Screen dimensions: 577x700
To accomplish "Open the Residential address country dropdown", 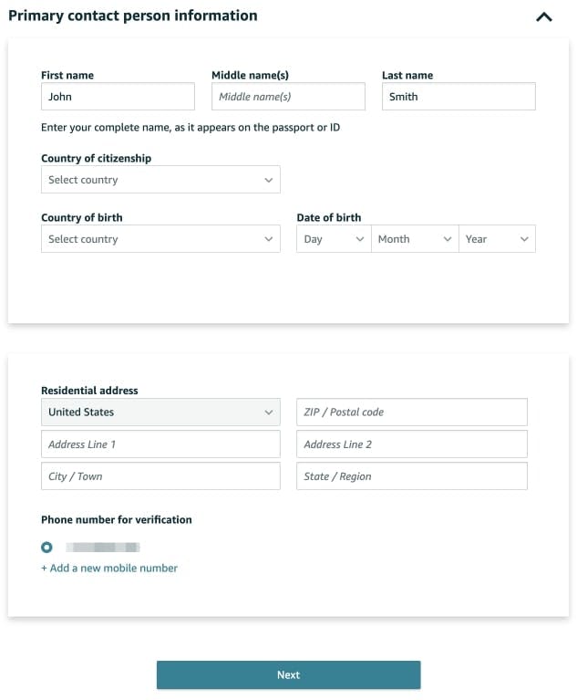I will (160, 413).
